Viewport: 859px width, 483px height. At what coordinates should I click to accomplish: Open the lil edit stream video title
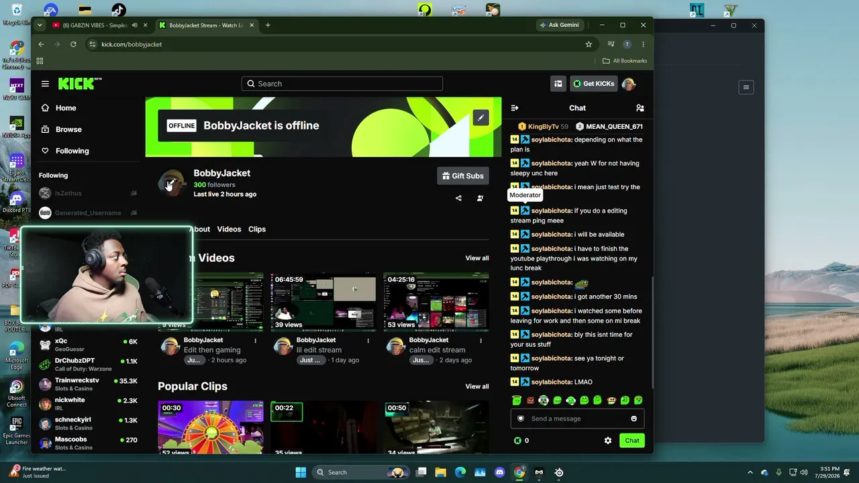coord(319,350)
